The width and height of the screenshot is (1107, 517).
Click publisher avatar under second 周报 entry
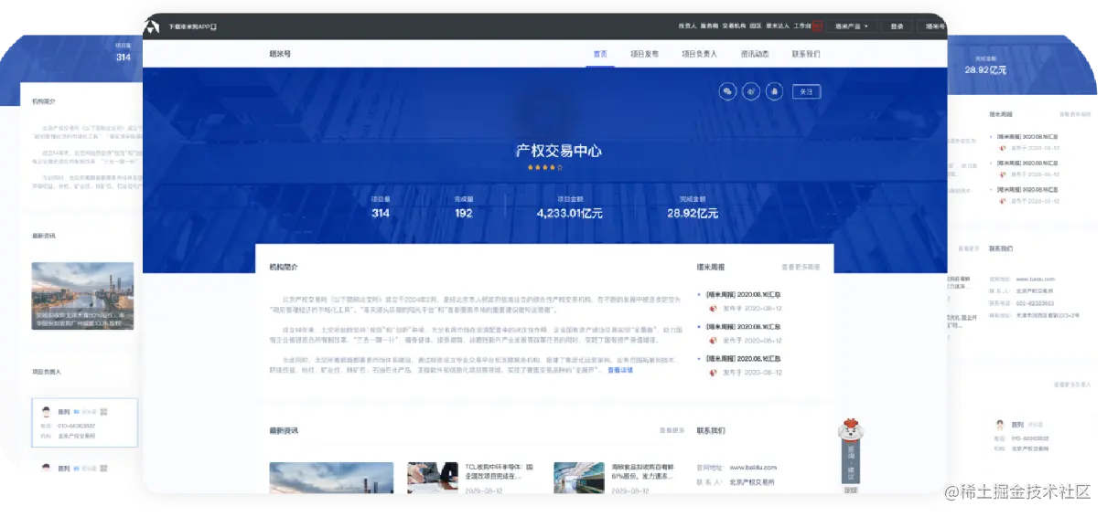pyautogui.click(x=714, y=340)
